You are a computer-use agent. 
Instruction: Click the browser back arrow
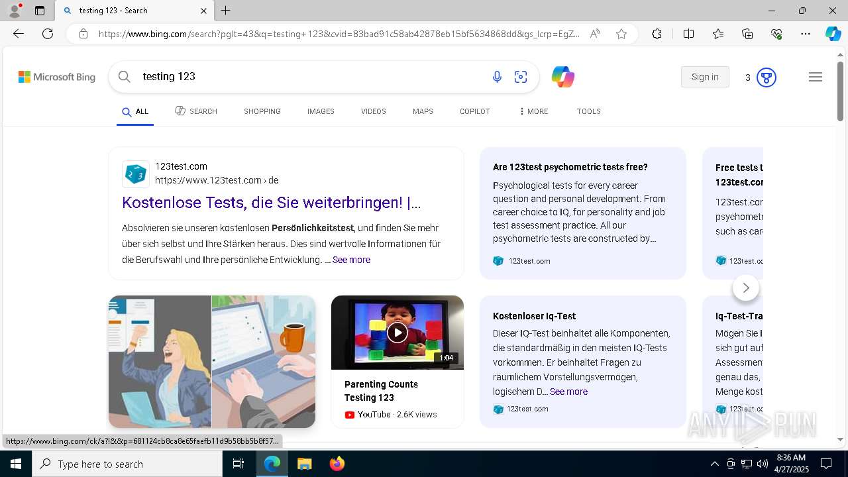19,34
